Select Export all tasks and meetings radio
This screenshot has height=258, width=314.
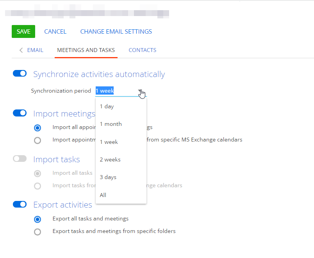[37, 219]
